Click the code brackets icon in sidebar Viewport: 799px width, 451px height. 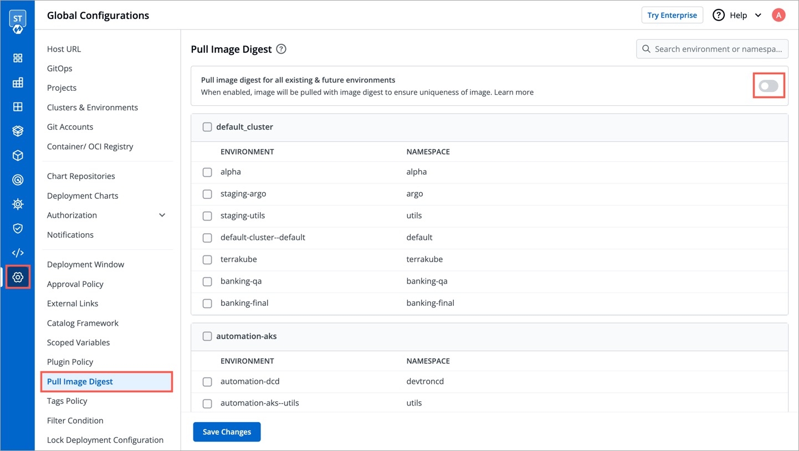[18, 253]
